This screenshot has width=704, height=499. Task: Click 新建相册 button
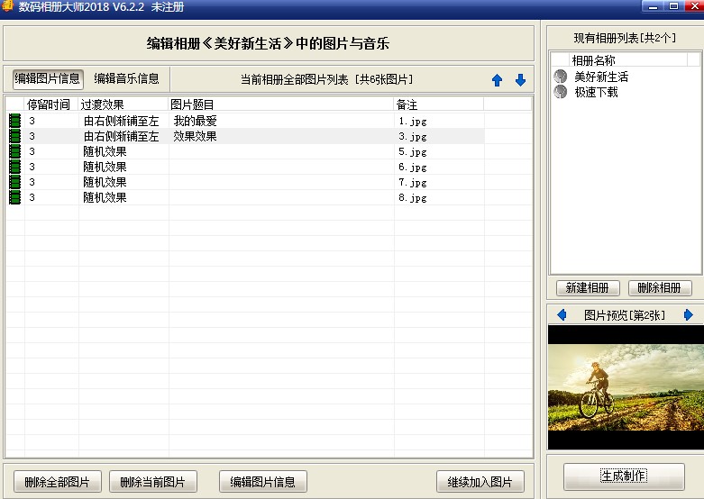pyautogui.click(x=588, y=288)
